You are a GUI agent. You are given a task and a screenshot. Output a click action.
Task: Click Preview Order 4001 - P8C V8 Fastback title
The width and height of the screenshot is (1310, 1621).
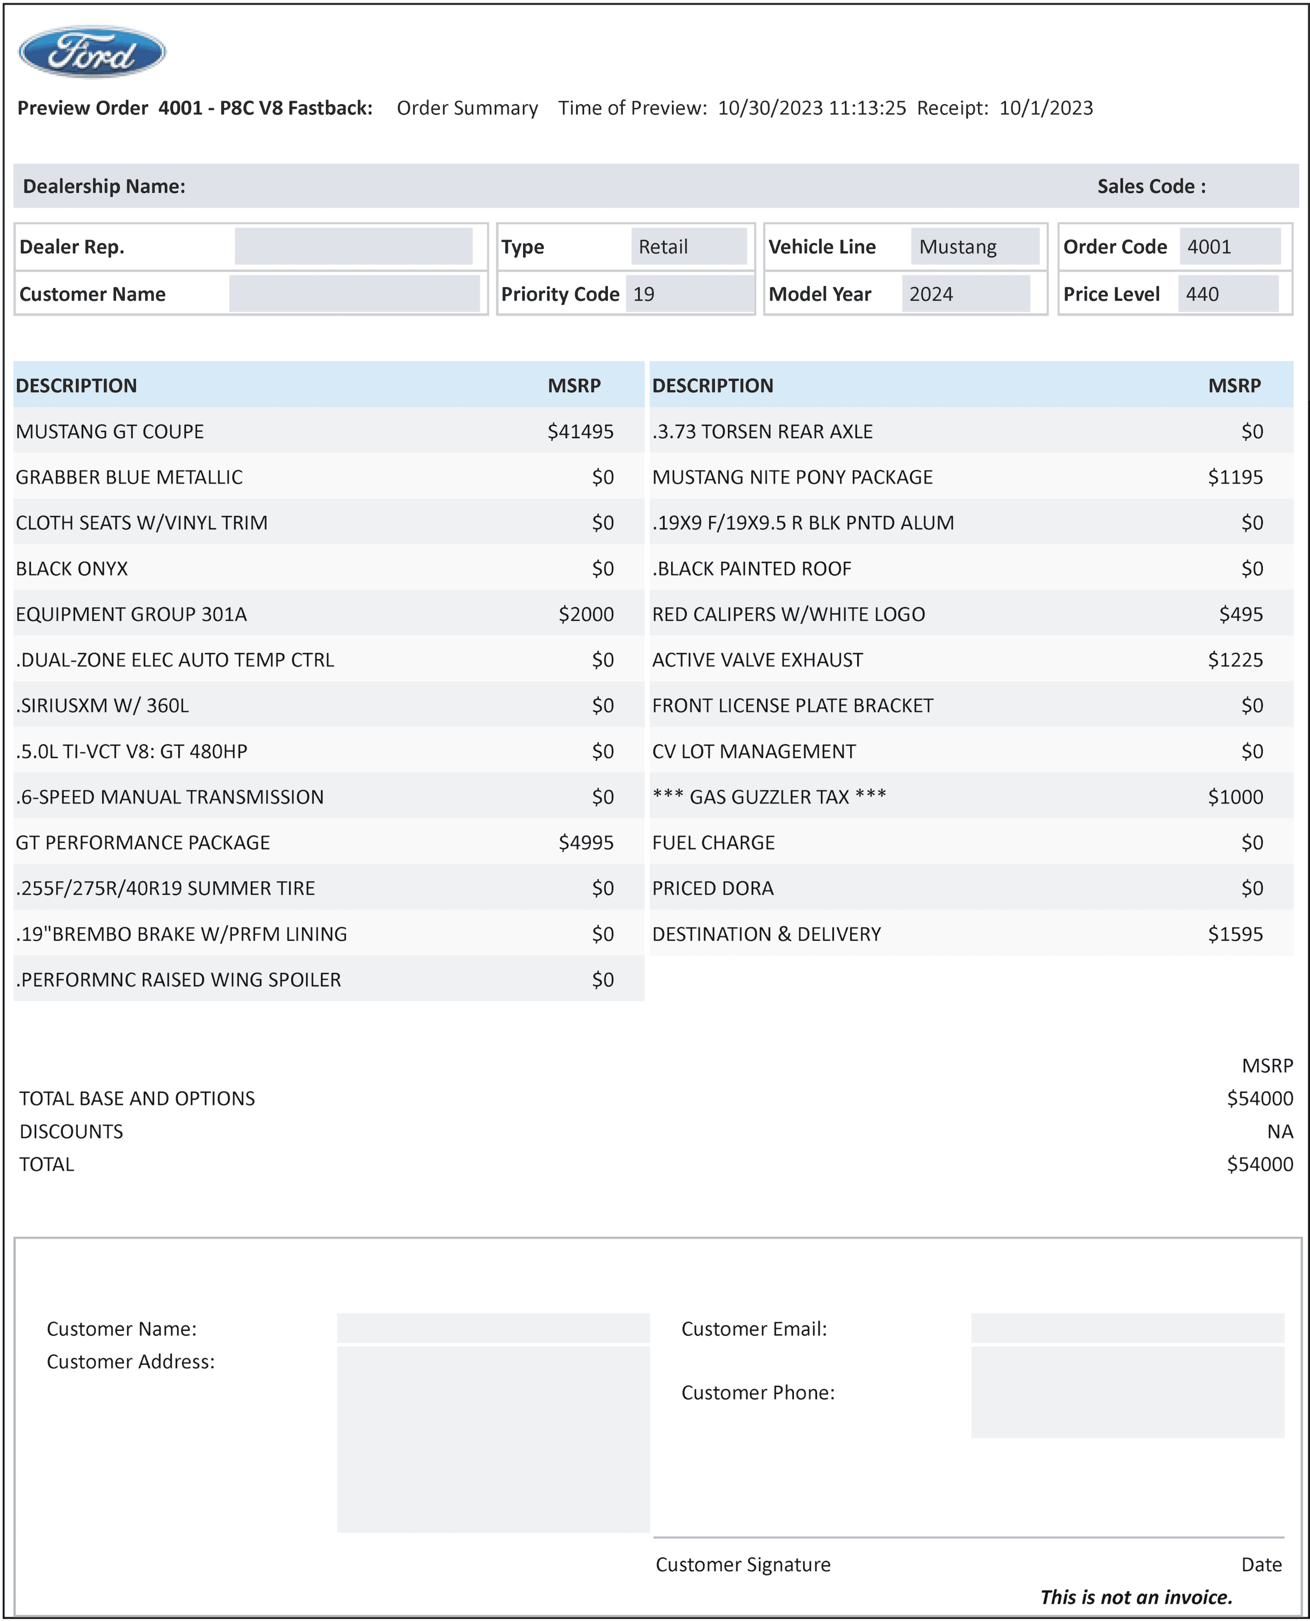pos(195,108)
